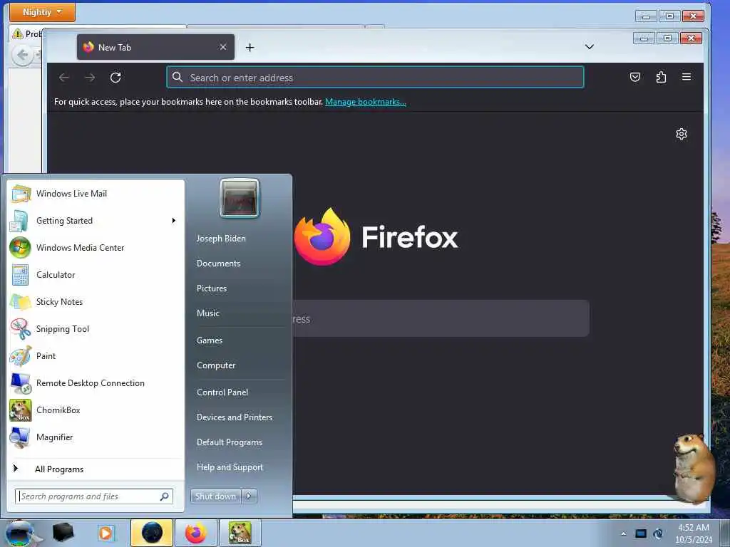Open the Extensions puzzle icon
The image size is (730, 547).
coord(661,77)
